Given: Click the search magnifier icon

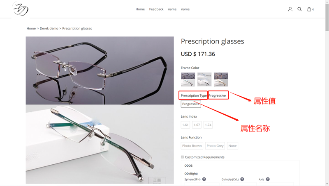Looking at the screenshot, I should tap(299, 9).
